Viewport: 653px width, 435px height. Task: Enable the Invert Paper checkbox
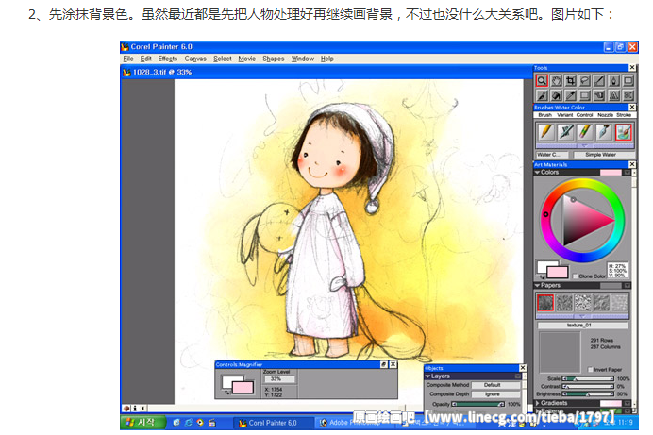[x=590, y=369]
